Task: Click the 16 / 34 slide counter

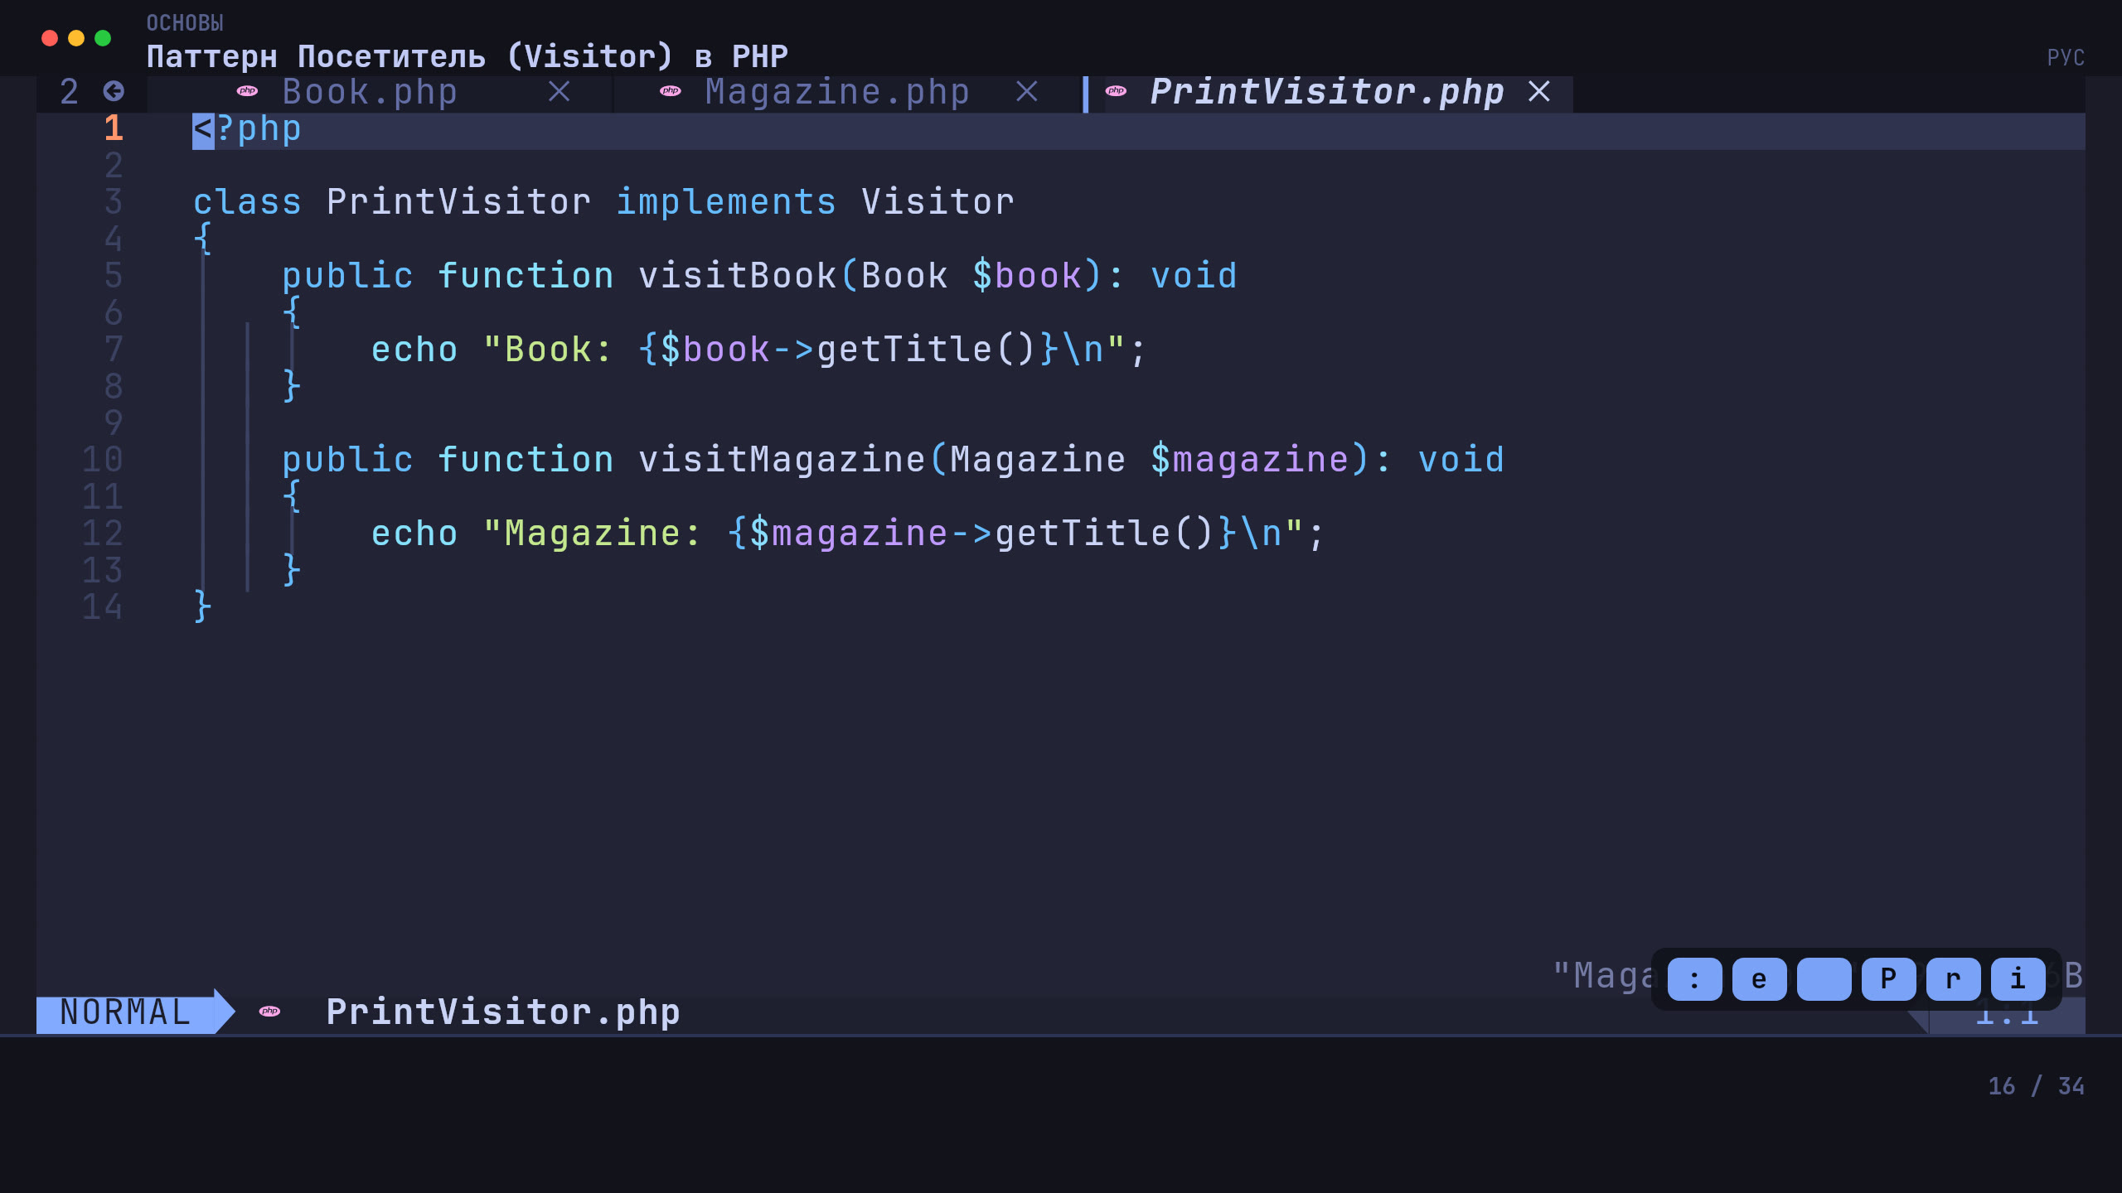Action: tap(2036, 1086)
